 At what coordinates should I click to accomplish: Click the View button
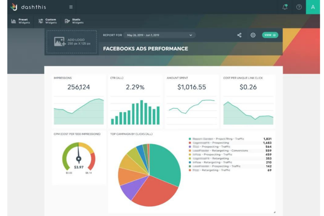[x=270, y=35]
